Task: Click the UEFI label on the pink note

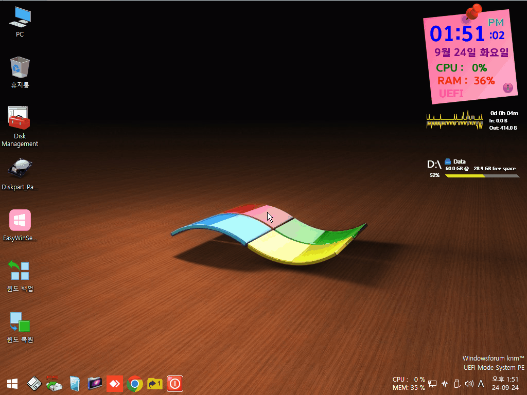Action: pyautogui.click(x=451, y=94)
